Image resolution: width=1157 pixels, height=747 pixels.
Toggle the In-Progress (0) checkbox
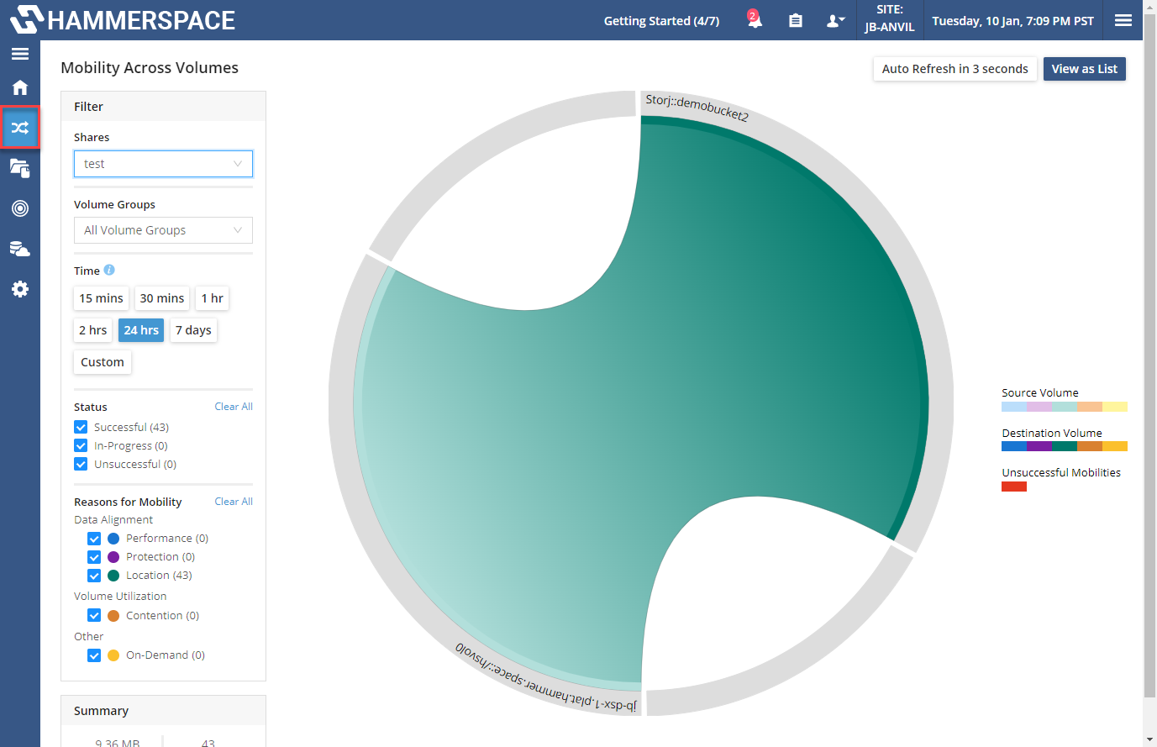pos(81,445)
